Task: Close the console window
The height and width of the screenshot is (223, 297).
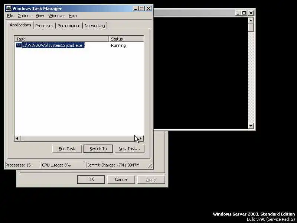Action: pos(251,13)
